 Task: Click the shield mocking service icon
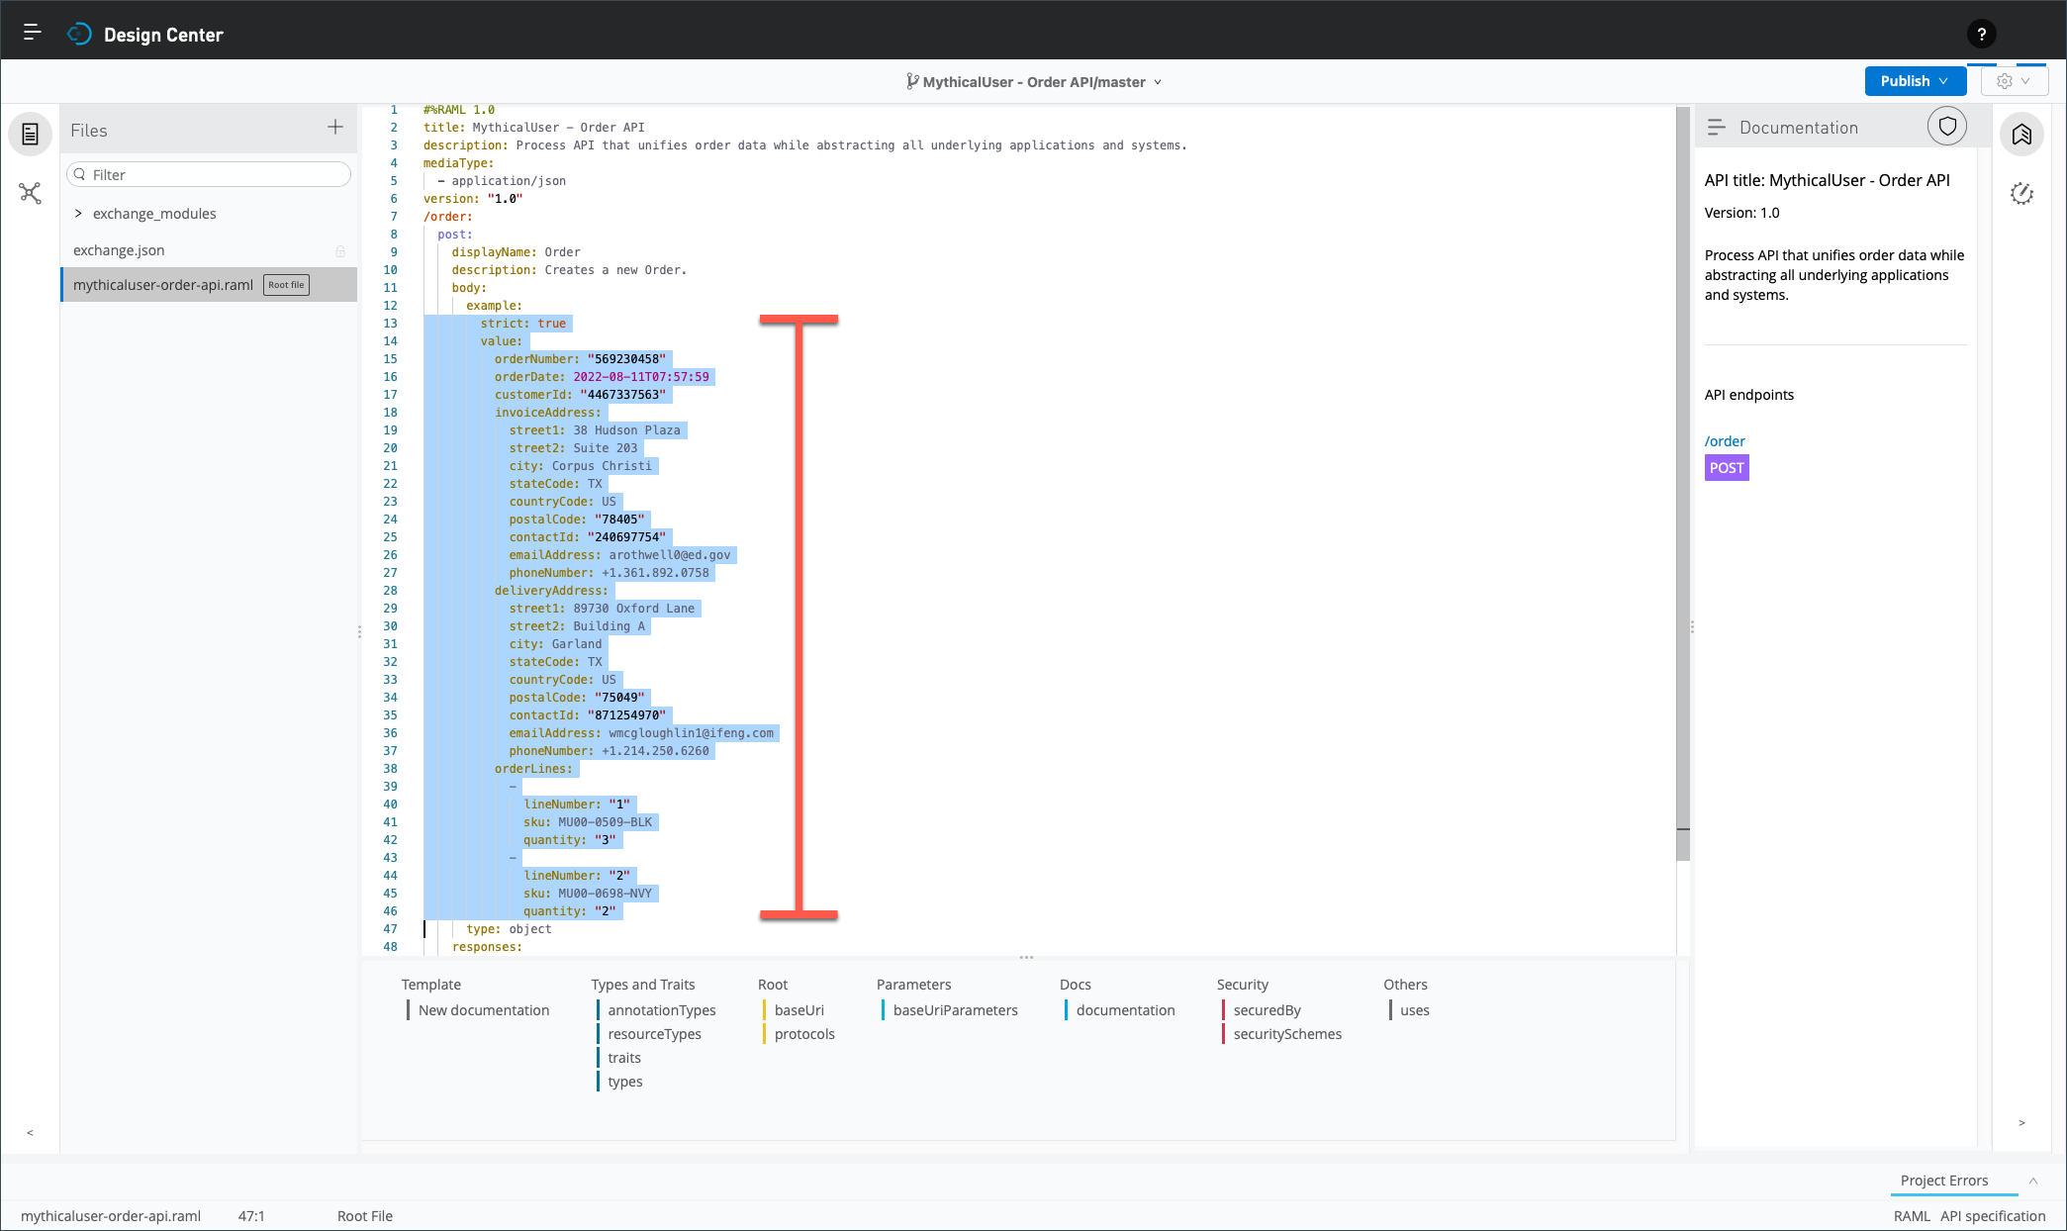pos(1947,127)
